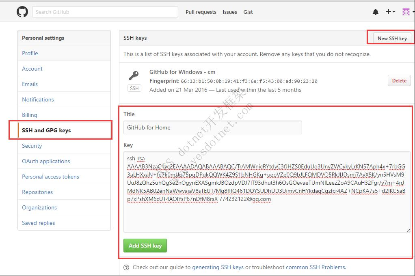Follow the common SSH Problems link
415x276 pixels.
point(316,267)
